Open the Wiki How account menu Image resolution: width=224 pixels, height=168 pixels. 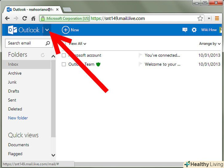tap(209, 30)
